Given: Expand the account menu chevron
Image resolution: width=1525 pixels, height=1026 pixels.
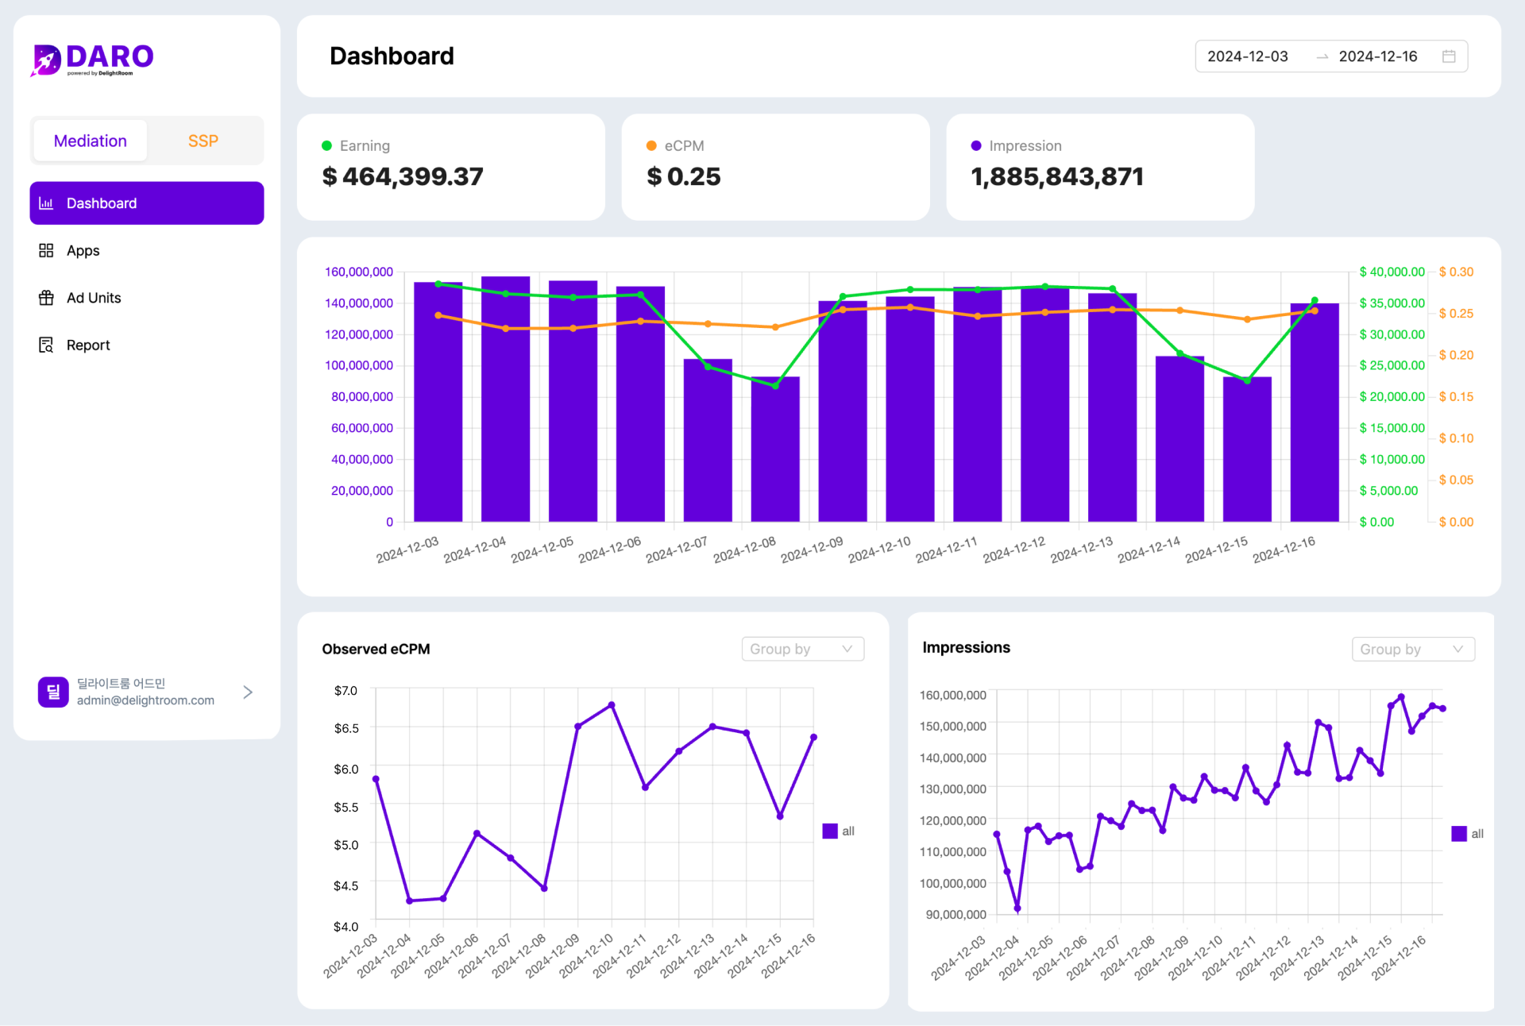Looking at the screenshot, I should pyautogui.click(x=248, y=692).
